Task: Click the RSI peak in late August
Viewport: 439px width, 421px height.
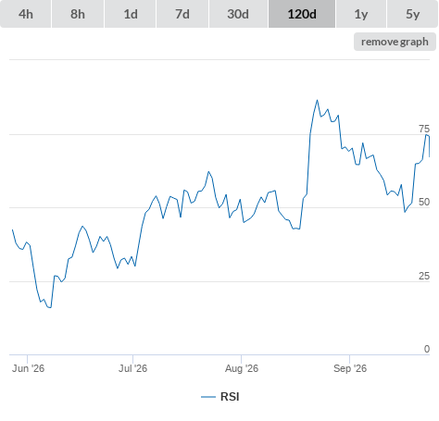Action: (x=317, y=100)
